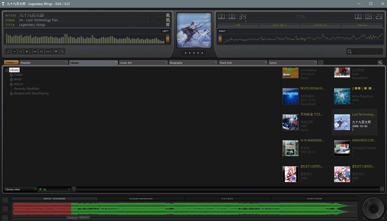The image size is (387, 221).
Task: Click the first rating dot under cover art
Action: click(186, 53)
